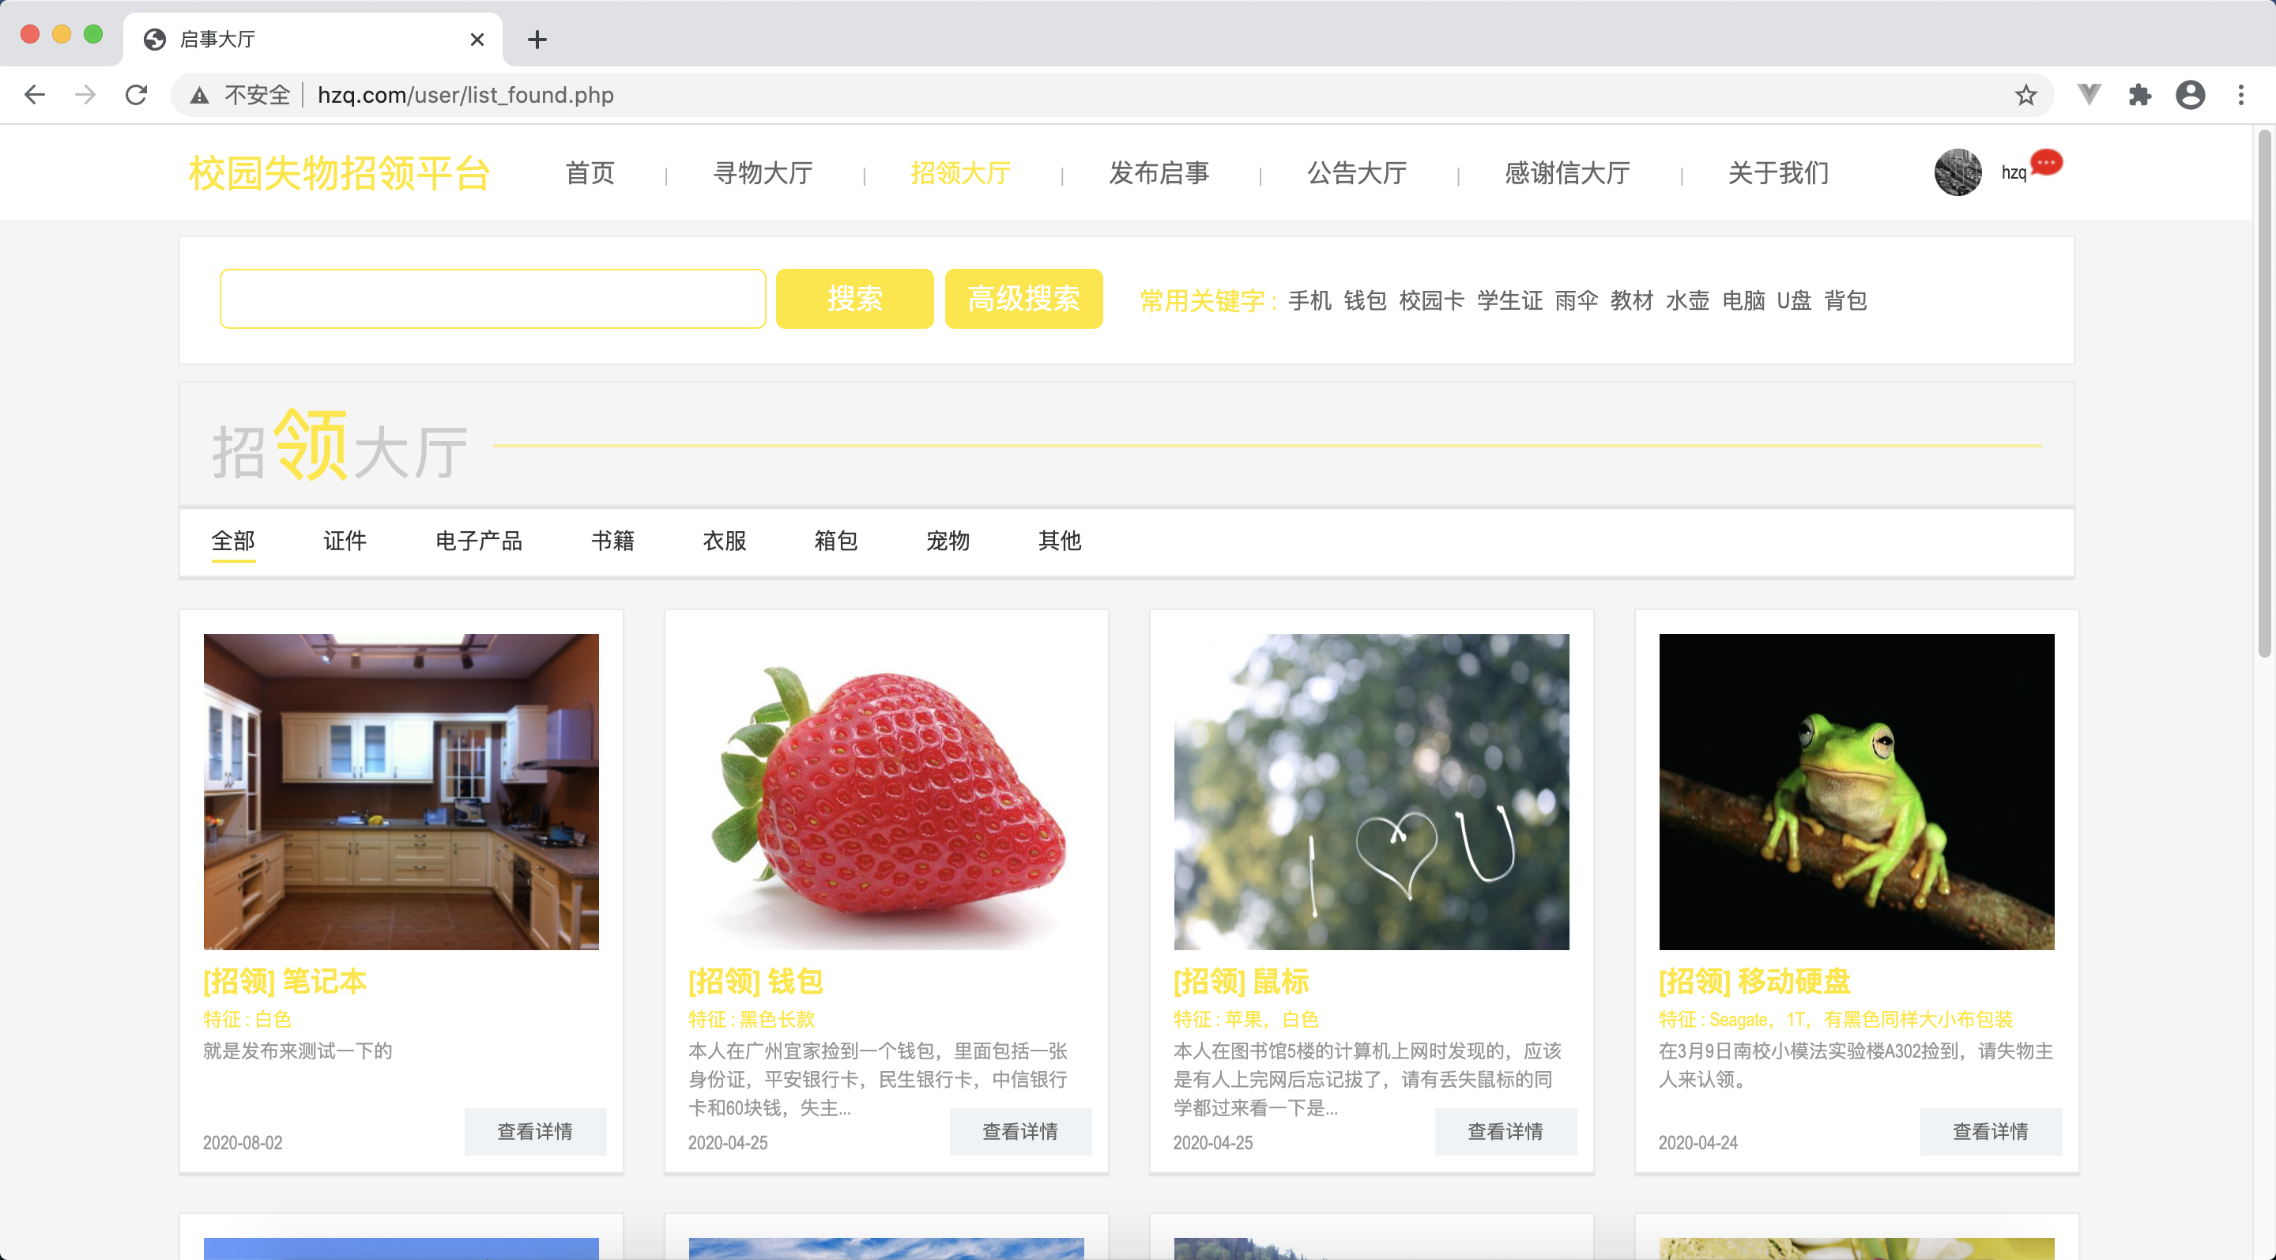
Task: Click the yellow 搜索 button
Action: pos(854,299)
